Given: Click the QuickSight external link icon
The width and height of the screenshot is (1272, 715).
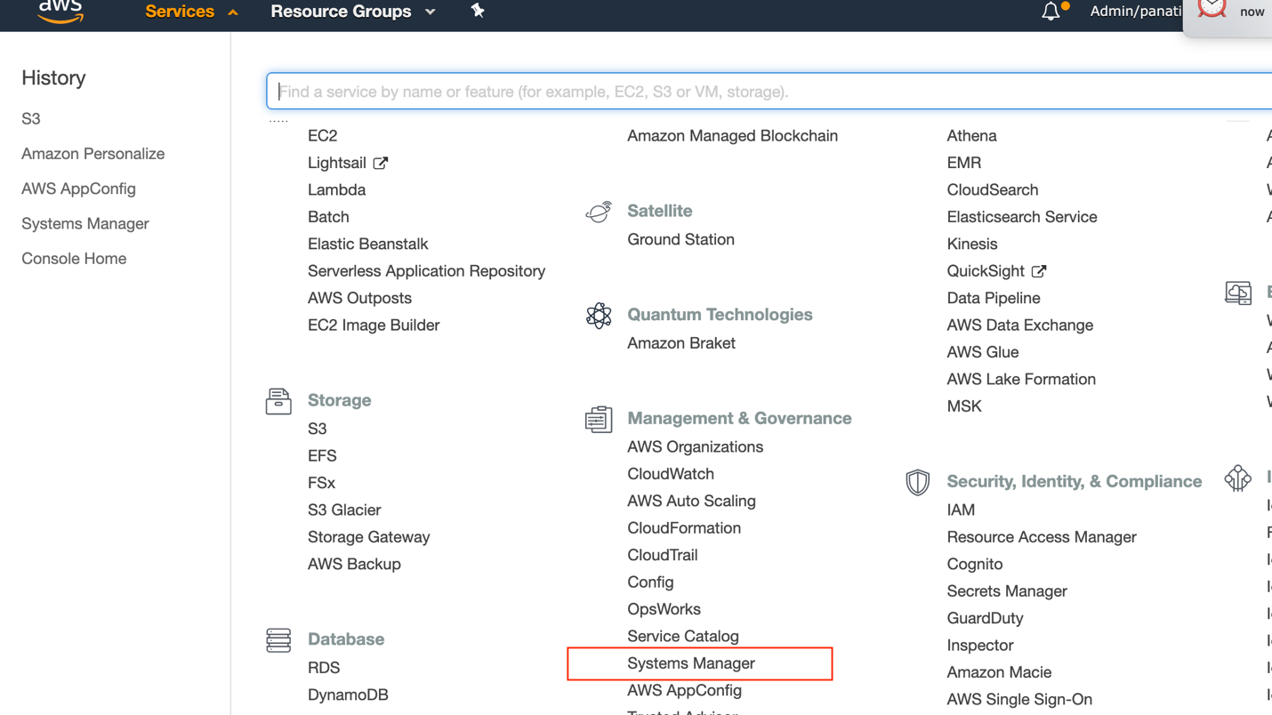Looking at the screenshot, I should click(1039, 271).
